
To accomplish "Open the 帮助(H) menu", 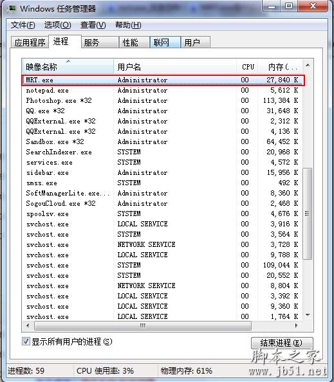I will coord(128,25).
